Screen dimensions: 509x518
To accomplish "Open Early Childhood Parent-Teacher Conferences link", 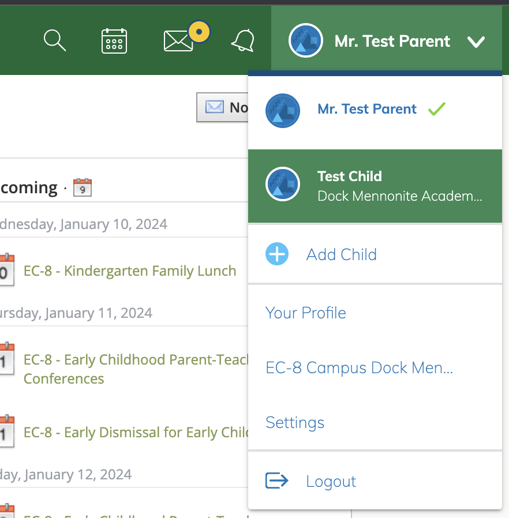I will coord(136,369).
